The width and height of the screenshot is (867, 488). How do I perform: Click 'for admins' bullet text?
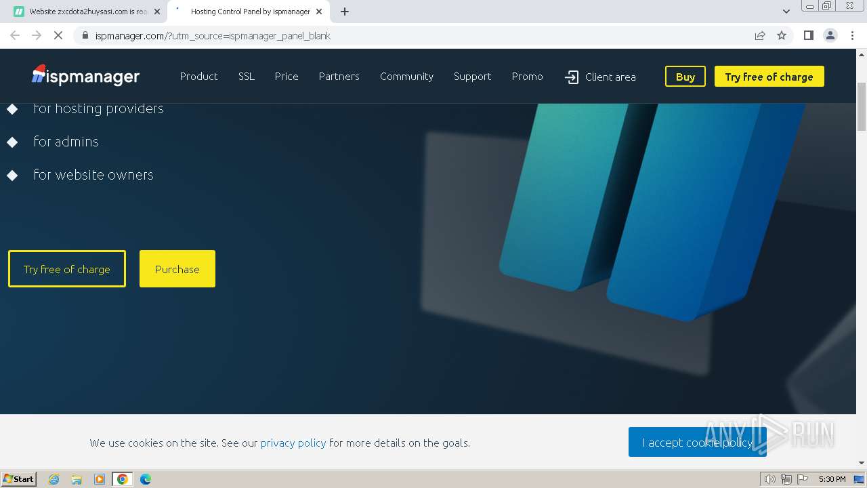pyautogui.click(x=66, y=142)
